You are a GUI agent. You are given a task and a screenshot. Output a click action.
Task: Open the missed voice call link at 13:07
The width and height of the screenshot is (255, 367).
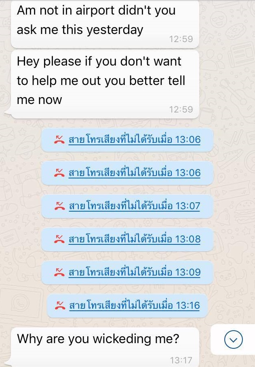coord(135,206)
